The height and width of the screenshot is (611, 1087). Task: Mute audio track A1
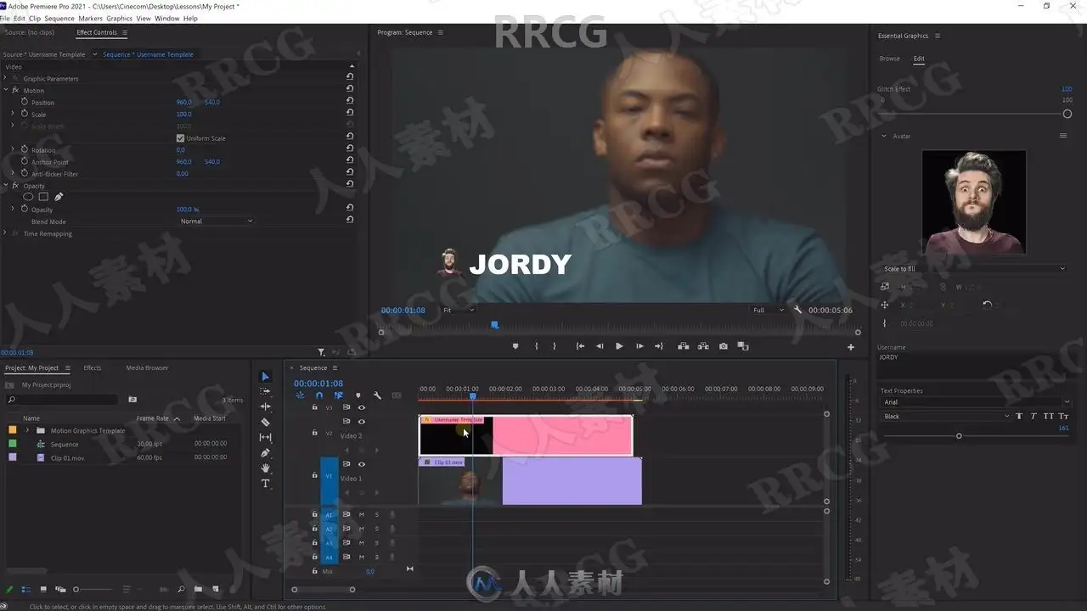(x=362, y=515)
